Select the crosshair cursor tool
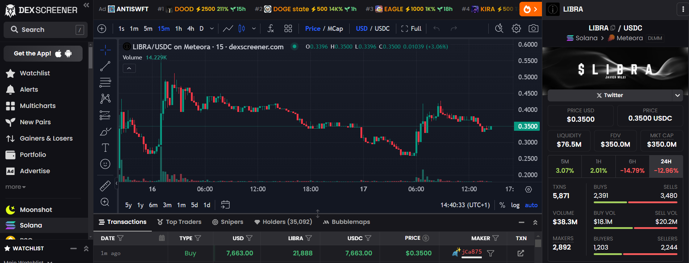This screenshot has height=263, width=689. [105, 50]
